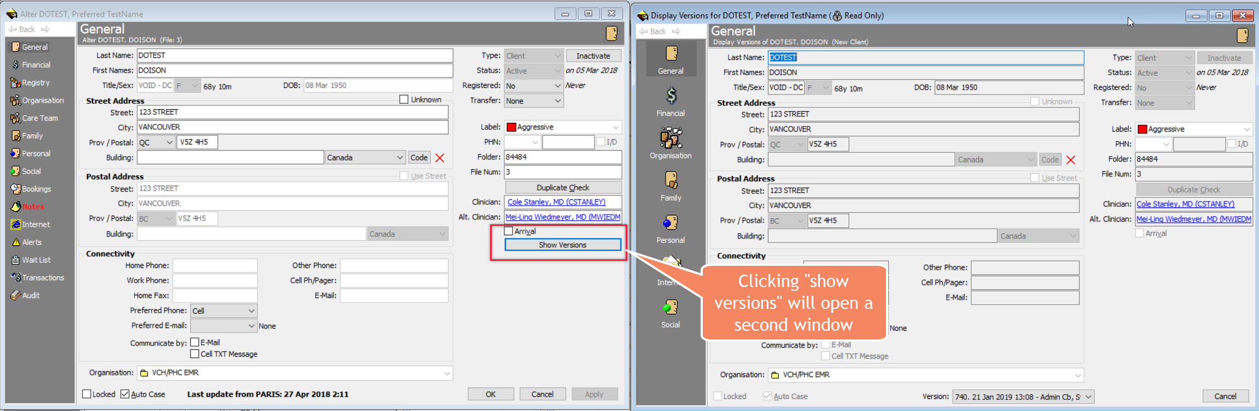Image resolution: width=1259 pixels, height=411 pixels.
Task: Expand the Transfer dropdown in left window
Action: (557, 101)
